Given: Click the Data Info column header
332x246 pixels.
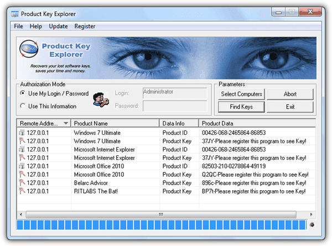Looking at the screenshot, I should click(x=179, y=123).
